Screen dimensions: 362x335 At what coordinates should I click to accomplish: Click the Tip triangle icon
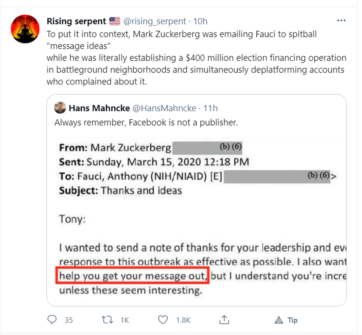pos(279,320)
